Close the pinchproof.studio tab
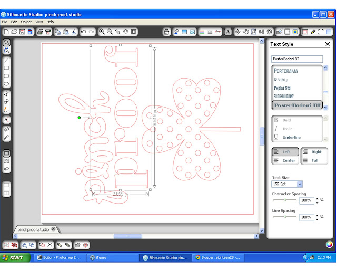This screenshot has width=337, height=270. (x=53, y=229)
